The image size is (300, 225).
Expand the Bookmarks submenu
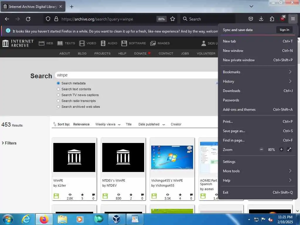tap(258, 72)
